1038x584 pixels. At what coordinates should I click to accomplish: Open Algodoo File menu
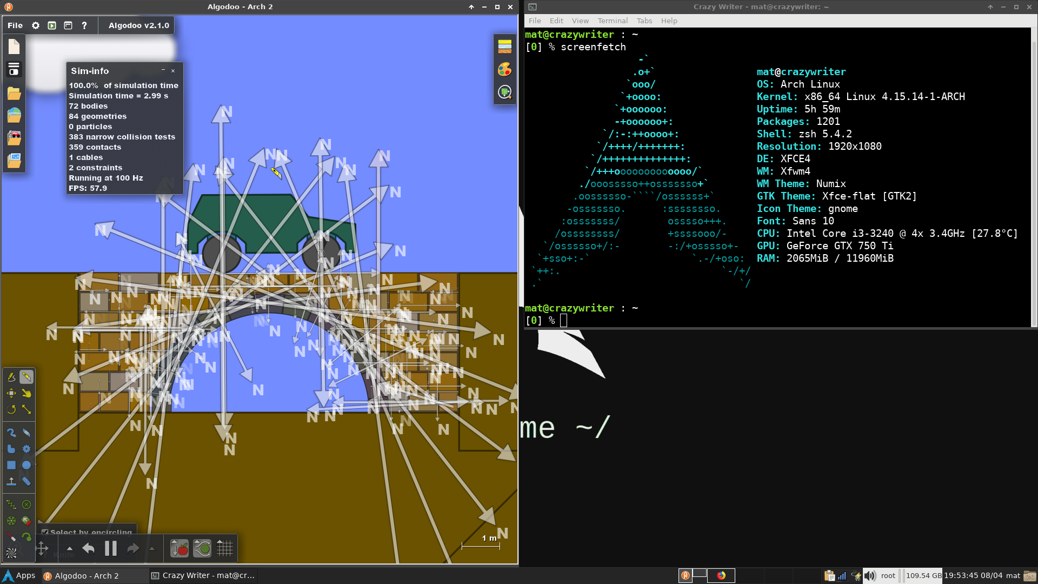pos(15,25)
